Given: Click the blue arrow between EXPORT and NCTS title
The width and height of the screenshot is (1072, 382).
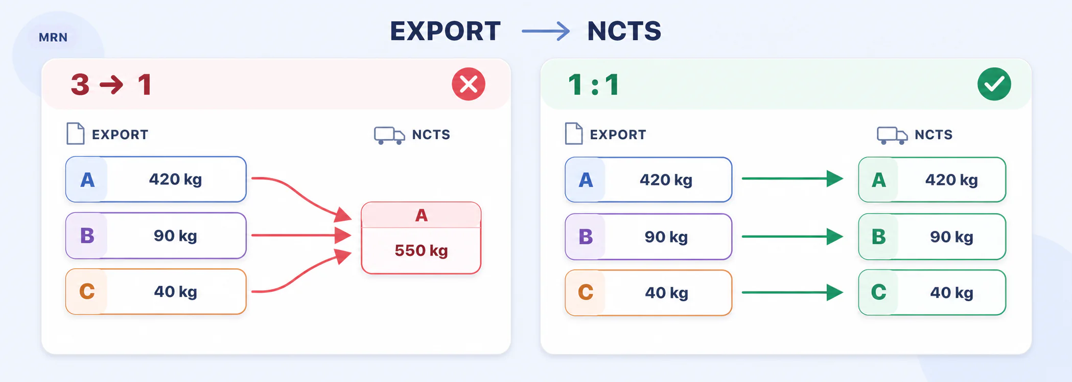Looking at the screenshot, I should [546, 31].
